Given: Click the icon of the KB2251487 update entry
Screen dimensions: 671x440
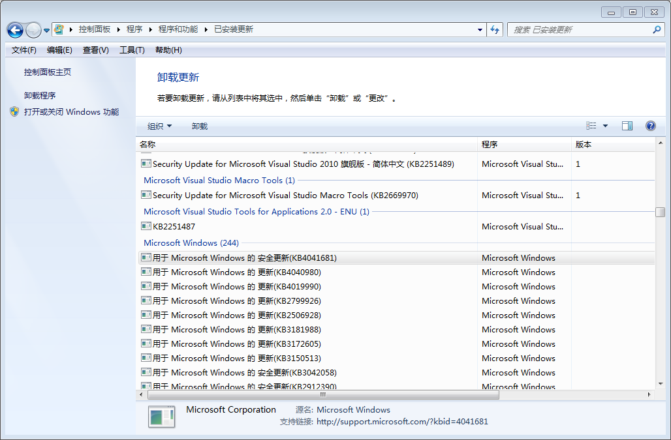Looking at the screenshot, I should [x=146, y=226].
